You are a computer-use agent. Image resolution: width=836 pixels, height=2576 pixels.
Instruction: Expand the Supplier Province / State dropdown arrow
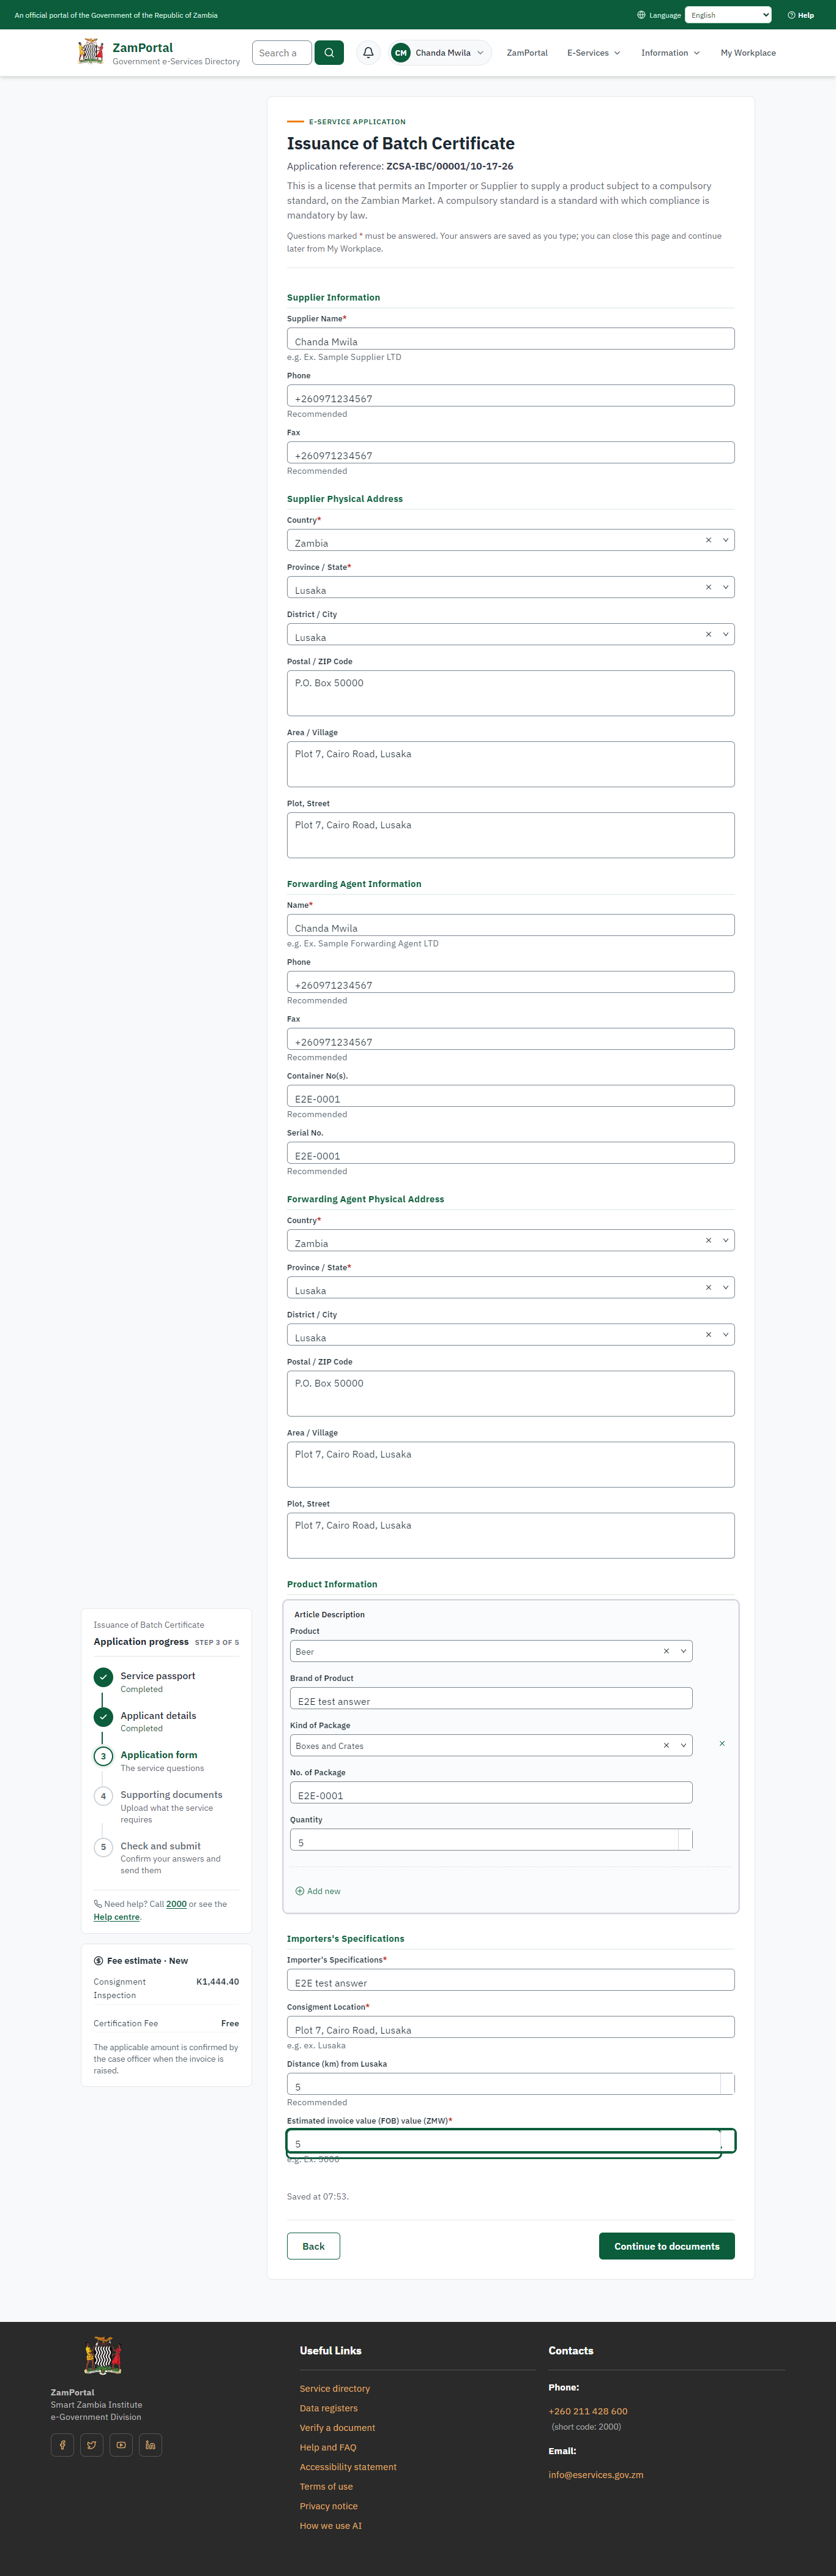coord(725,587)
